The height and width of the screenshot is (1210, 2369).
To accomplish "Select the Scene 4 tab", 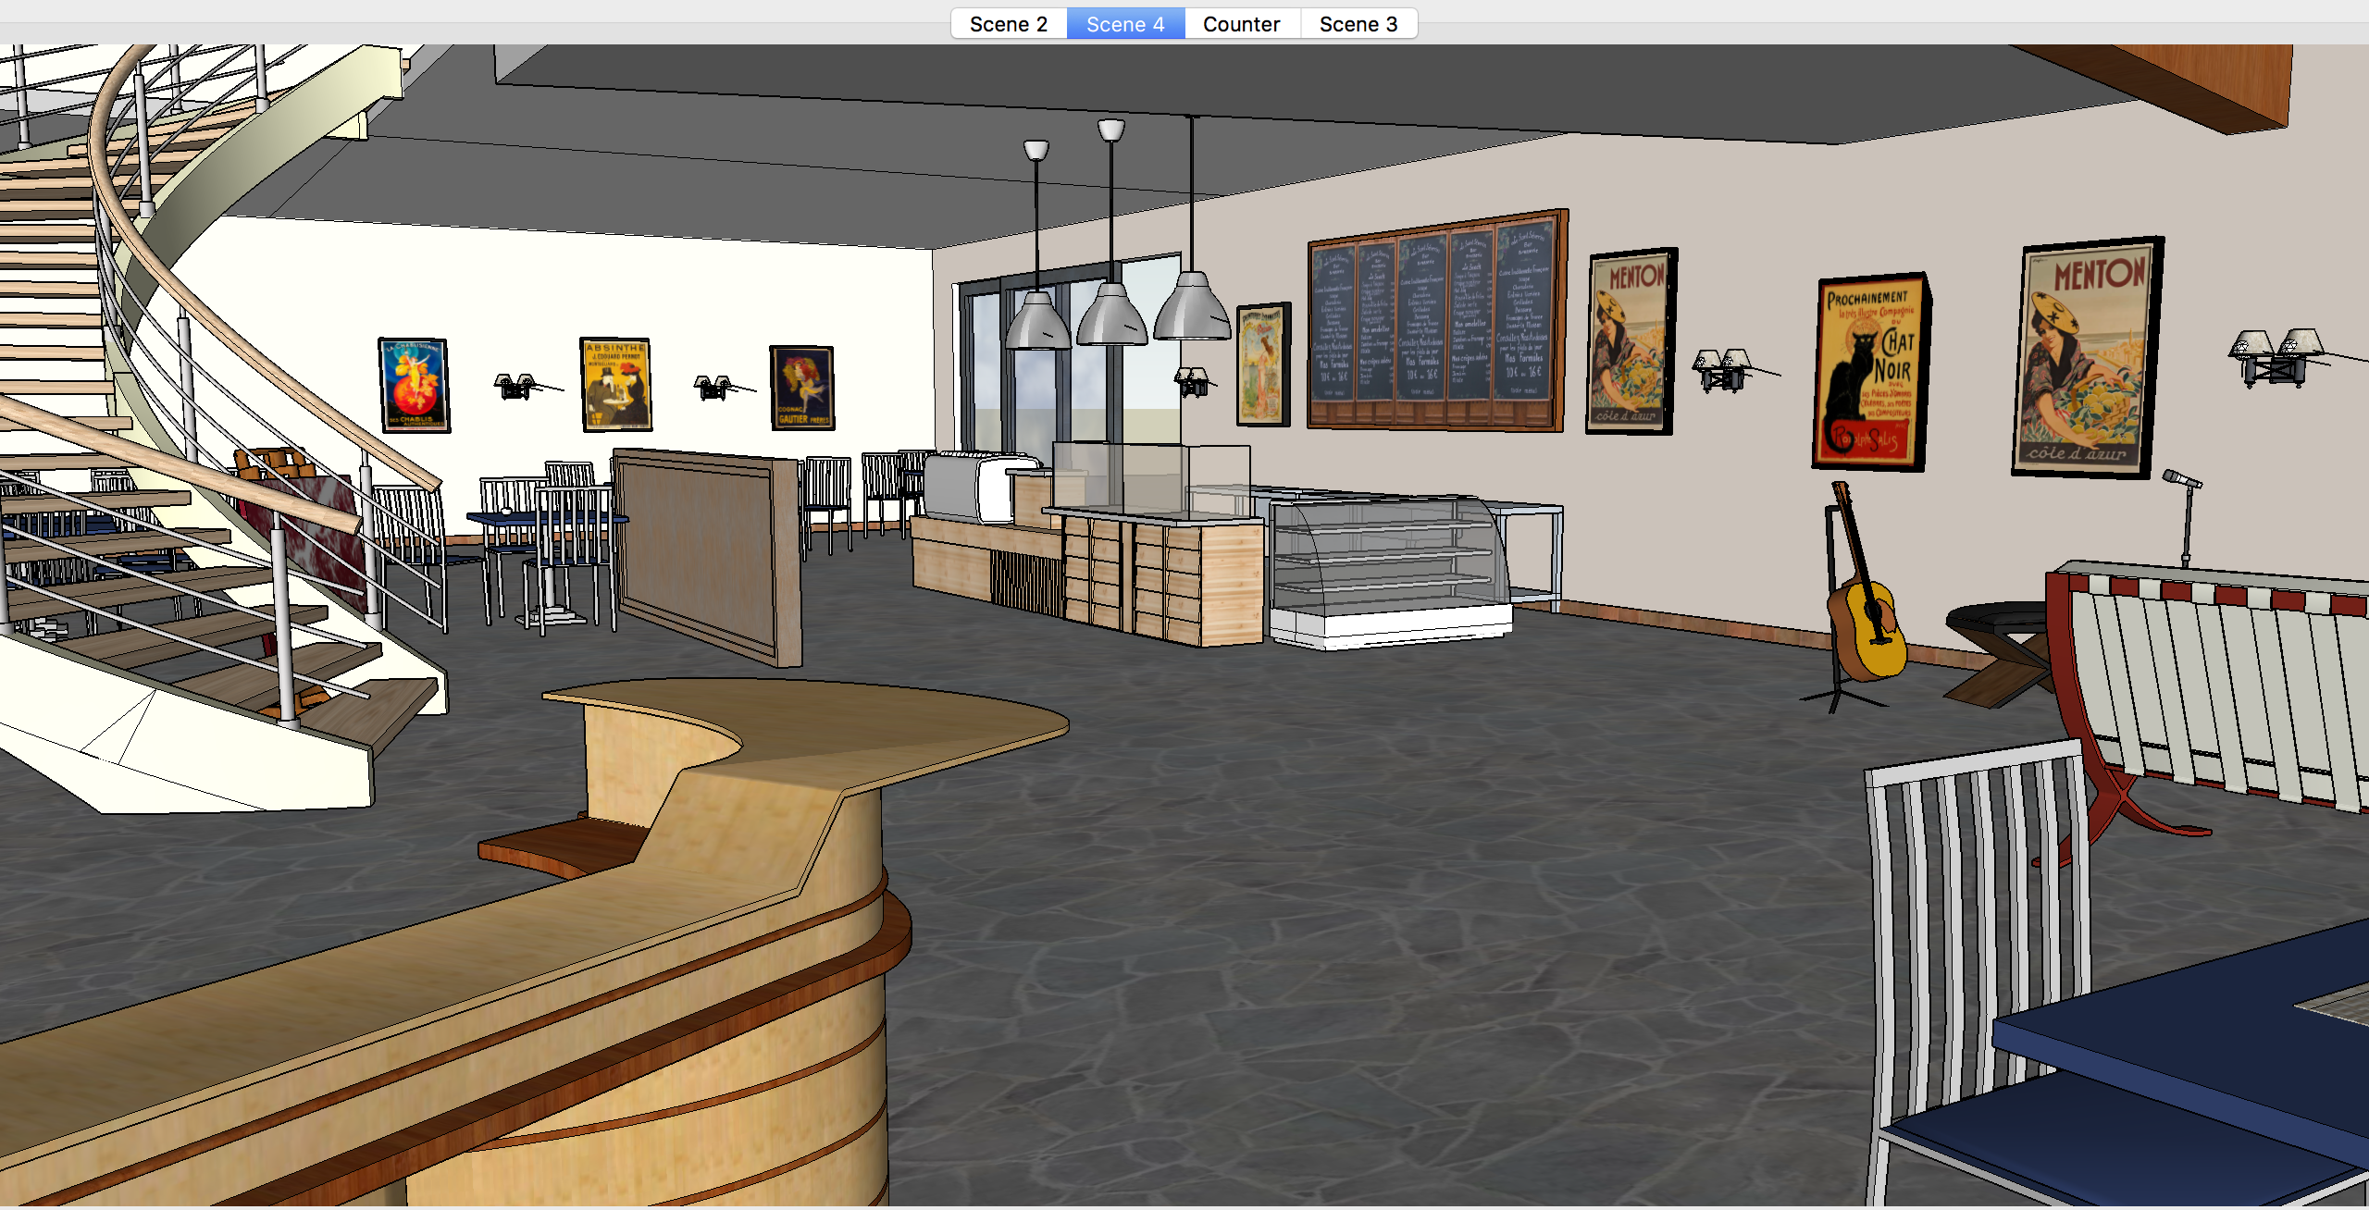I will pyautogui.click(x=1125, y=24).
